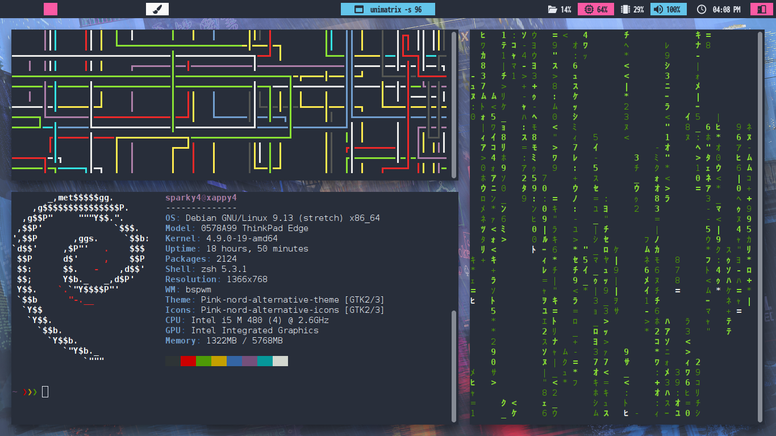Click the 04:08 PM time display
The height and width of the screenshot is (436, 776).
pos(726,9)
